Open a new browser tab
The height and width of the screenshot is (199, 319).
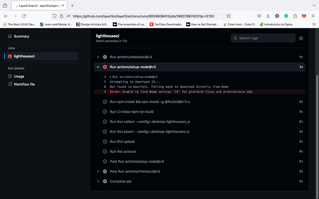(72, 6)
